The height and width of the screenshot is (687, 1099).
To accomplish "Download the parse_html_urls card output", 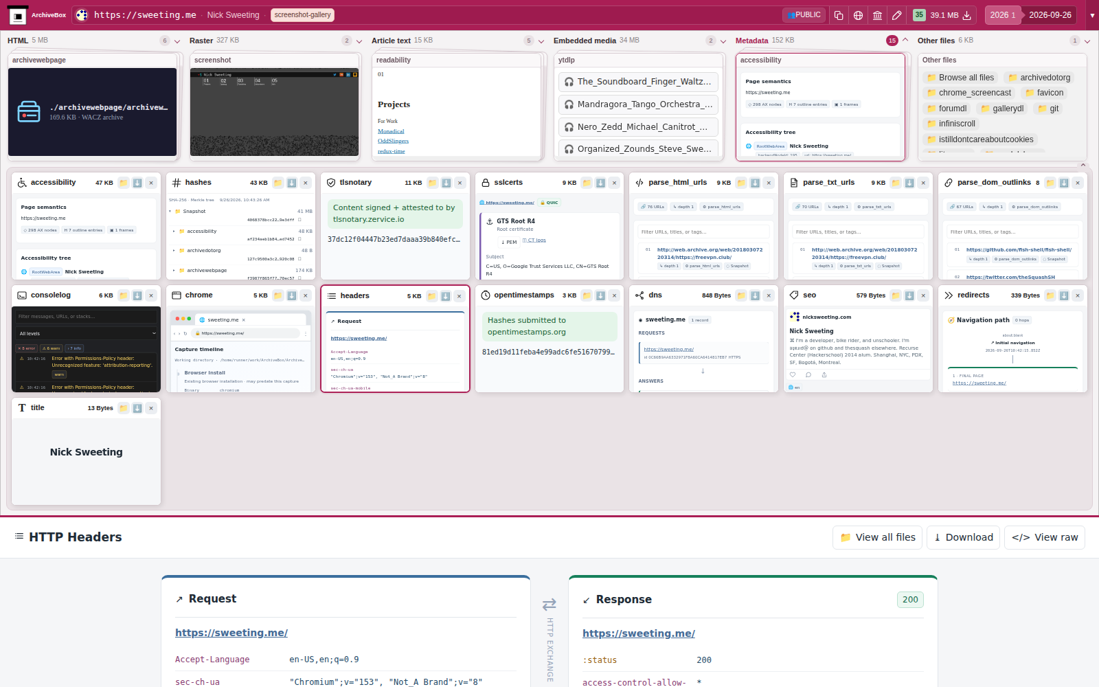I will (755, 183).
